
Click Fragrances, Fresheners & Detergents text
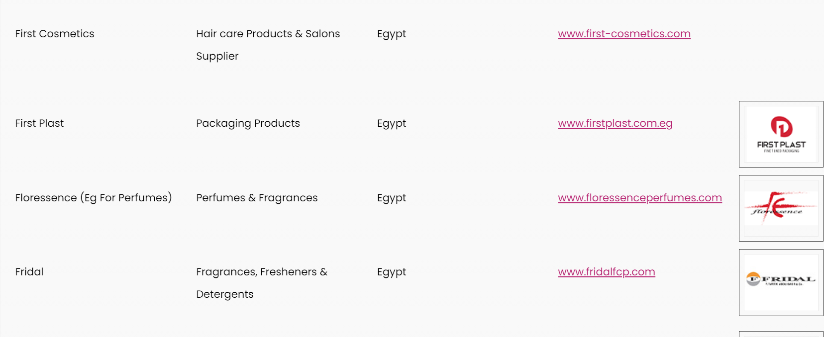click(x=262, y=283)
